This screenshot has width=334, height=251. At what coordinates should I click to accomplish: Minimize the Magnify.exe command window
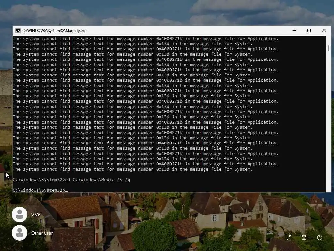pyautogui.click(x=294, y=30)
